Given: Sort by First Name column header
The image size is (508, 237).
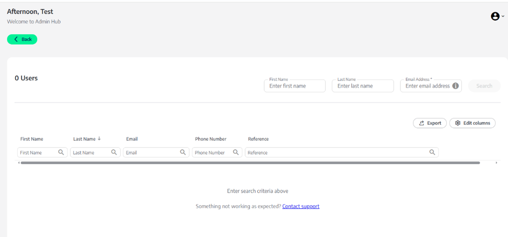Looking at the screenshot, I should (x=32, y=139).
